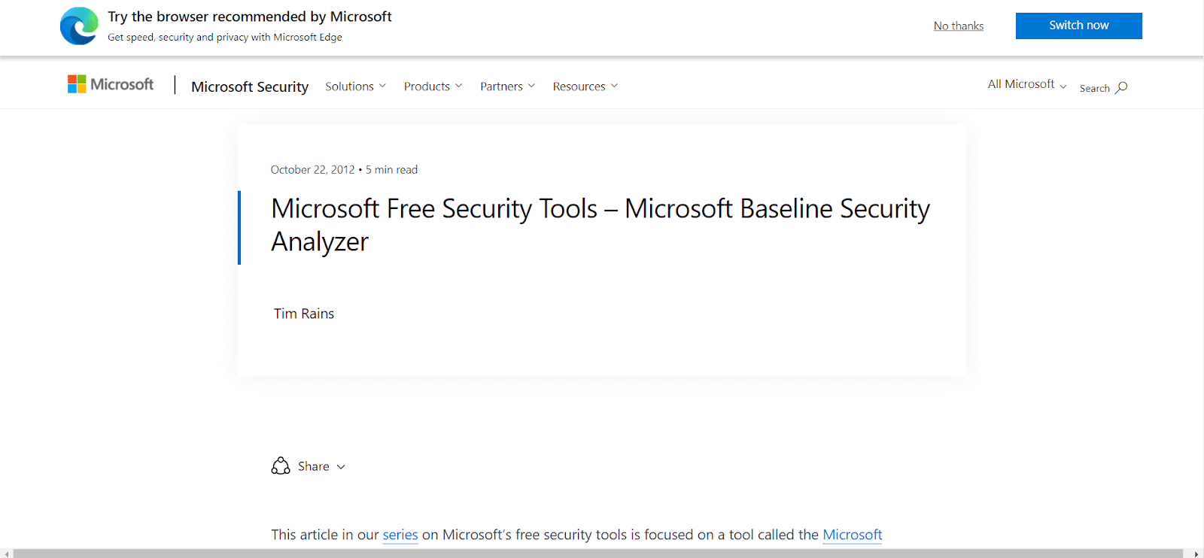This screenshot has height=558, width=1204.
Task: Click the left horizontal scrollbar arrow
Action: coord(6,553)
